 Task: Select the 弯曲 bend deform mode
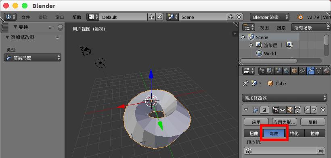pyautogui.click(x=274, y=133)
